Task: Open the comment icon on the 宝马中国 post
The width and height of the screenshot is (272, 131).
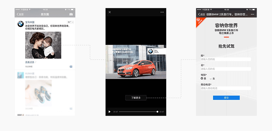Action: (x=71, y=67)
